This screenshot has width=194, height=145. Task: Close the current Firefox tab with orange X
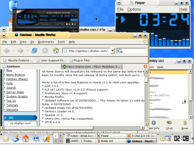pos(145,66)
